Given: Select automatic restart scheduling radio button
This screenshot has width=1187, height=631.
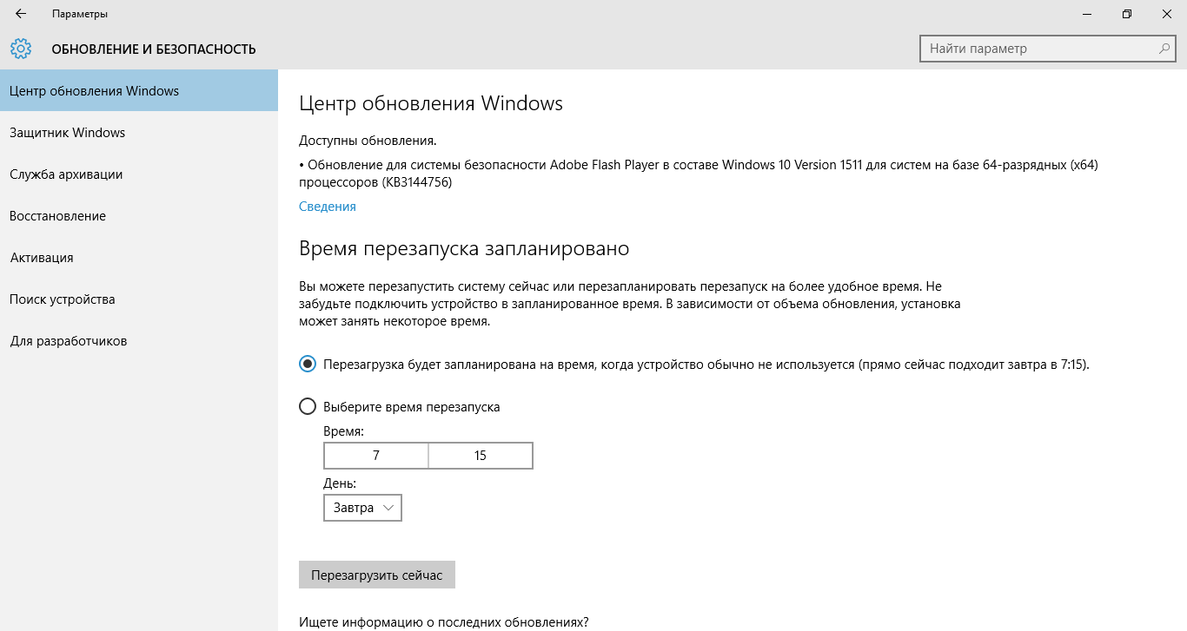Looking at the screenshot, I should pyautogui.click(x=308, y=365).
